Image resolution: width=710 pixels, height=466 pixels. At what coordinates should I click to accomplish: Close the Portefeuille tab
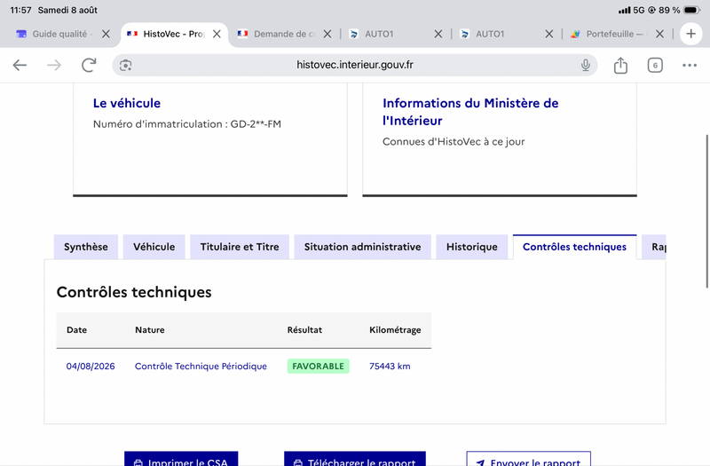point(659,34)
